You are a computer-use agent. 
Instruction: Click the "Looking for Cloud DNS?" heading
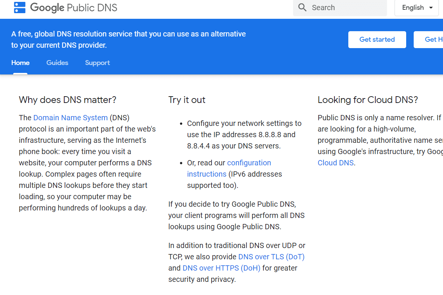(x=367, y=100)
